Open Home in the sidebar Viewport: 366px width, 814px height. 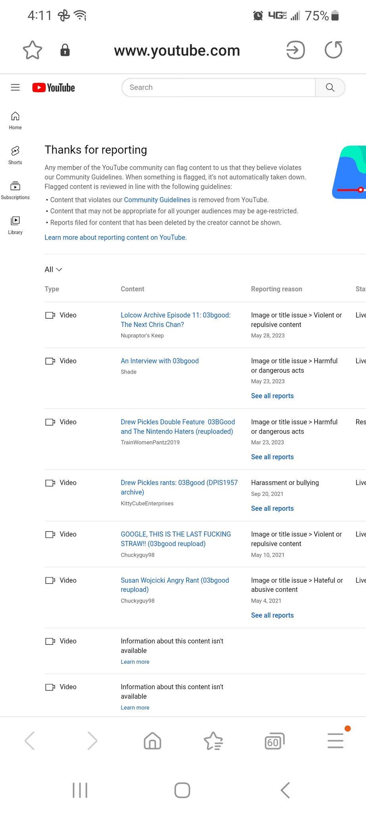15,121
